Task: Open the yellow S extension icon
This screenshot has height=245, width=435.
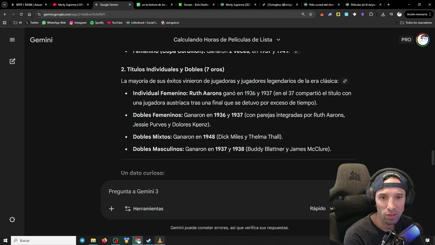Action: coord(338,14)
